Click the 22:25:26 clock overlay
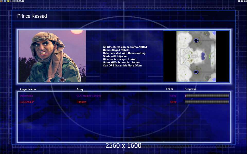The height and width of the screenshot is (154, 247). (x=20, y=1)
